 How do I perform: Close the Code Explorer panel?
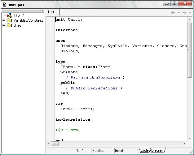click(x=42, y=11)
